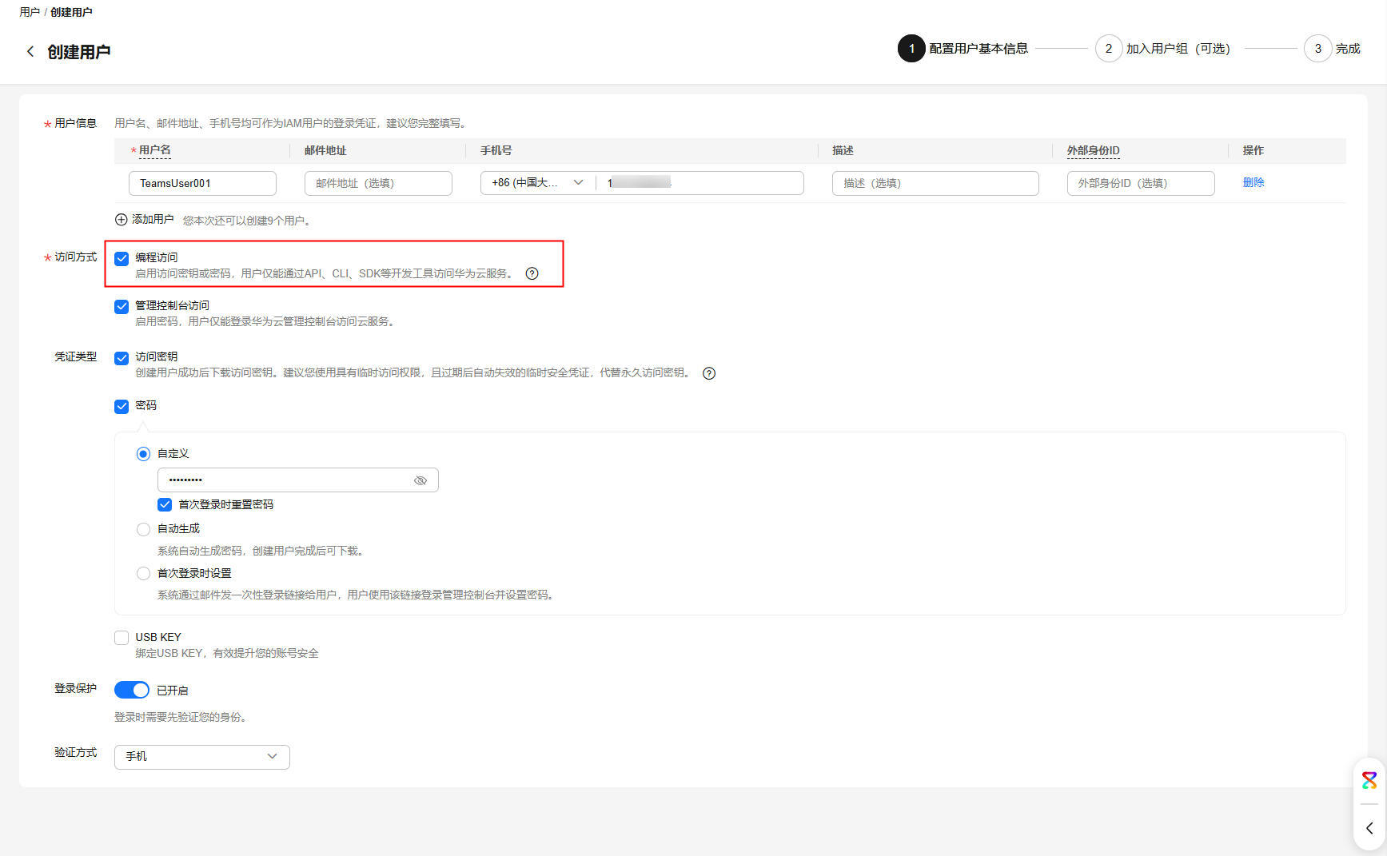Show password with the eye icon
The image size is (1387, 856).
pyautogui.click(x=420, y=480)
